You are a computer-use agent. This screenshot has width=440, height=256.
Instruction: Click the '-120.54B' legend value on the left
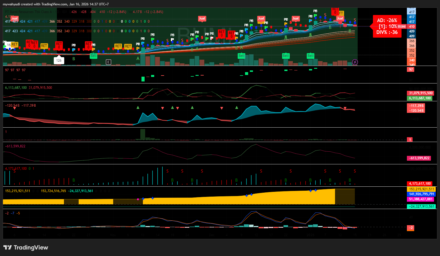(12, 106)
